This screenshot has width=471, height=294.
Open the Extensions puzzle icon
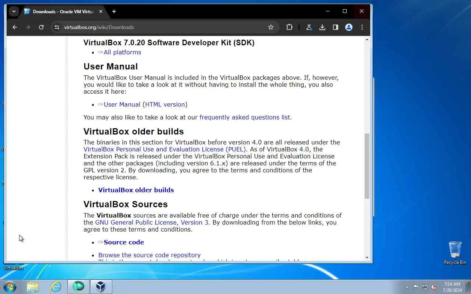pos(289,27)
